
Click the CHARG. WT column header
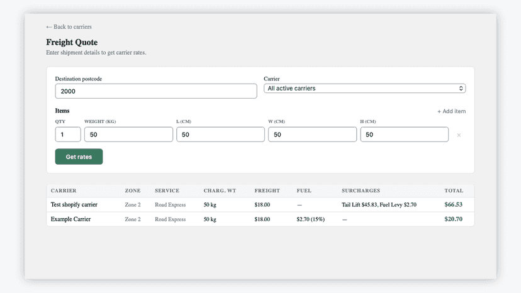click(220, 191)
